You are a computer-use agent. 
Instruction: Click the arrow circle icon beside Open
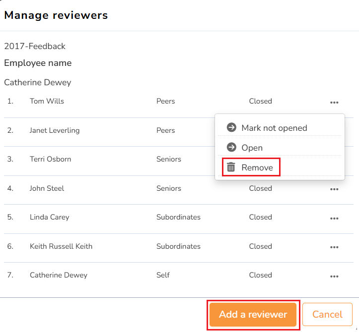[x=231, y=148]
